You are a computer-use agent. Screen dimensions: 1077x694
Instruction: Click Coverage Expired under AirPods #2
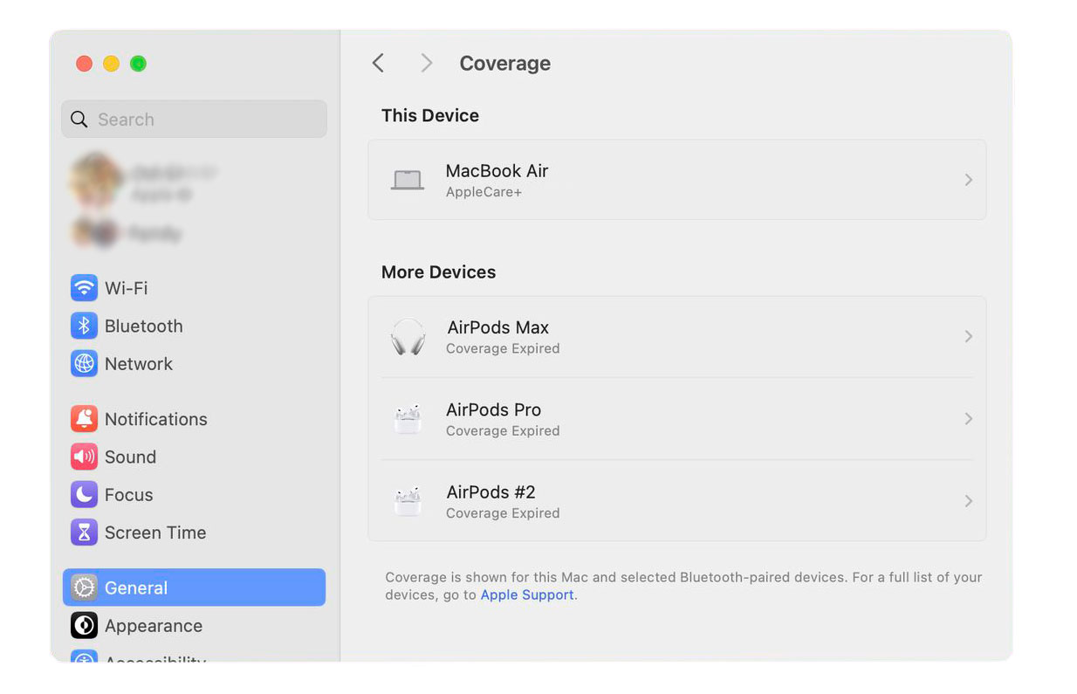[503, 513]
